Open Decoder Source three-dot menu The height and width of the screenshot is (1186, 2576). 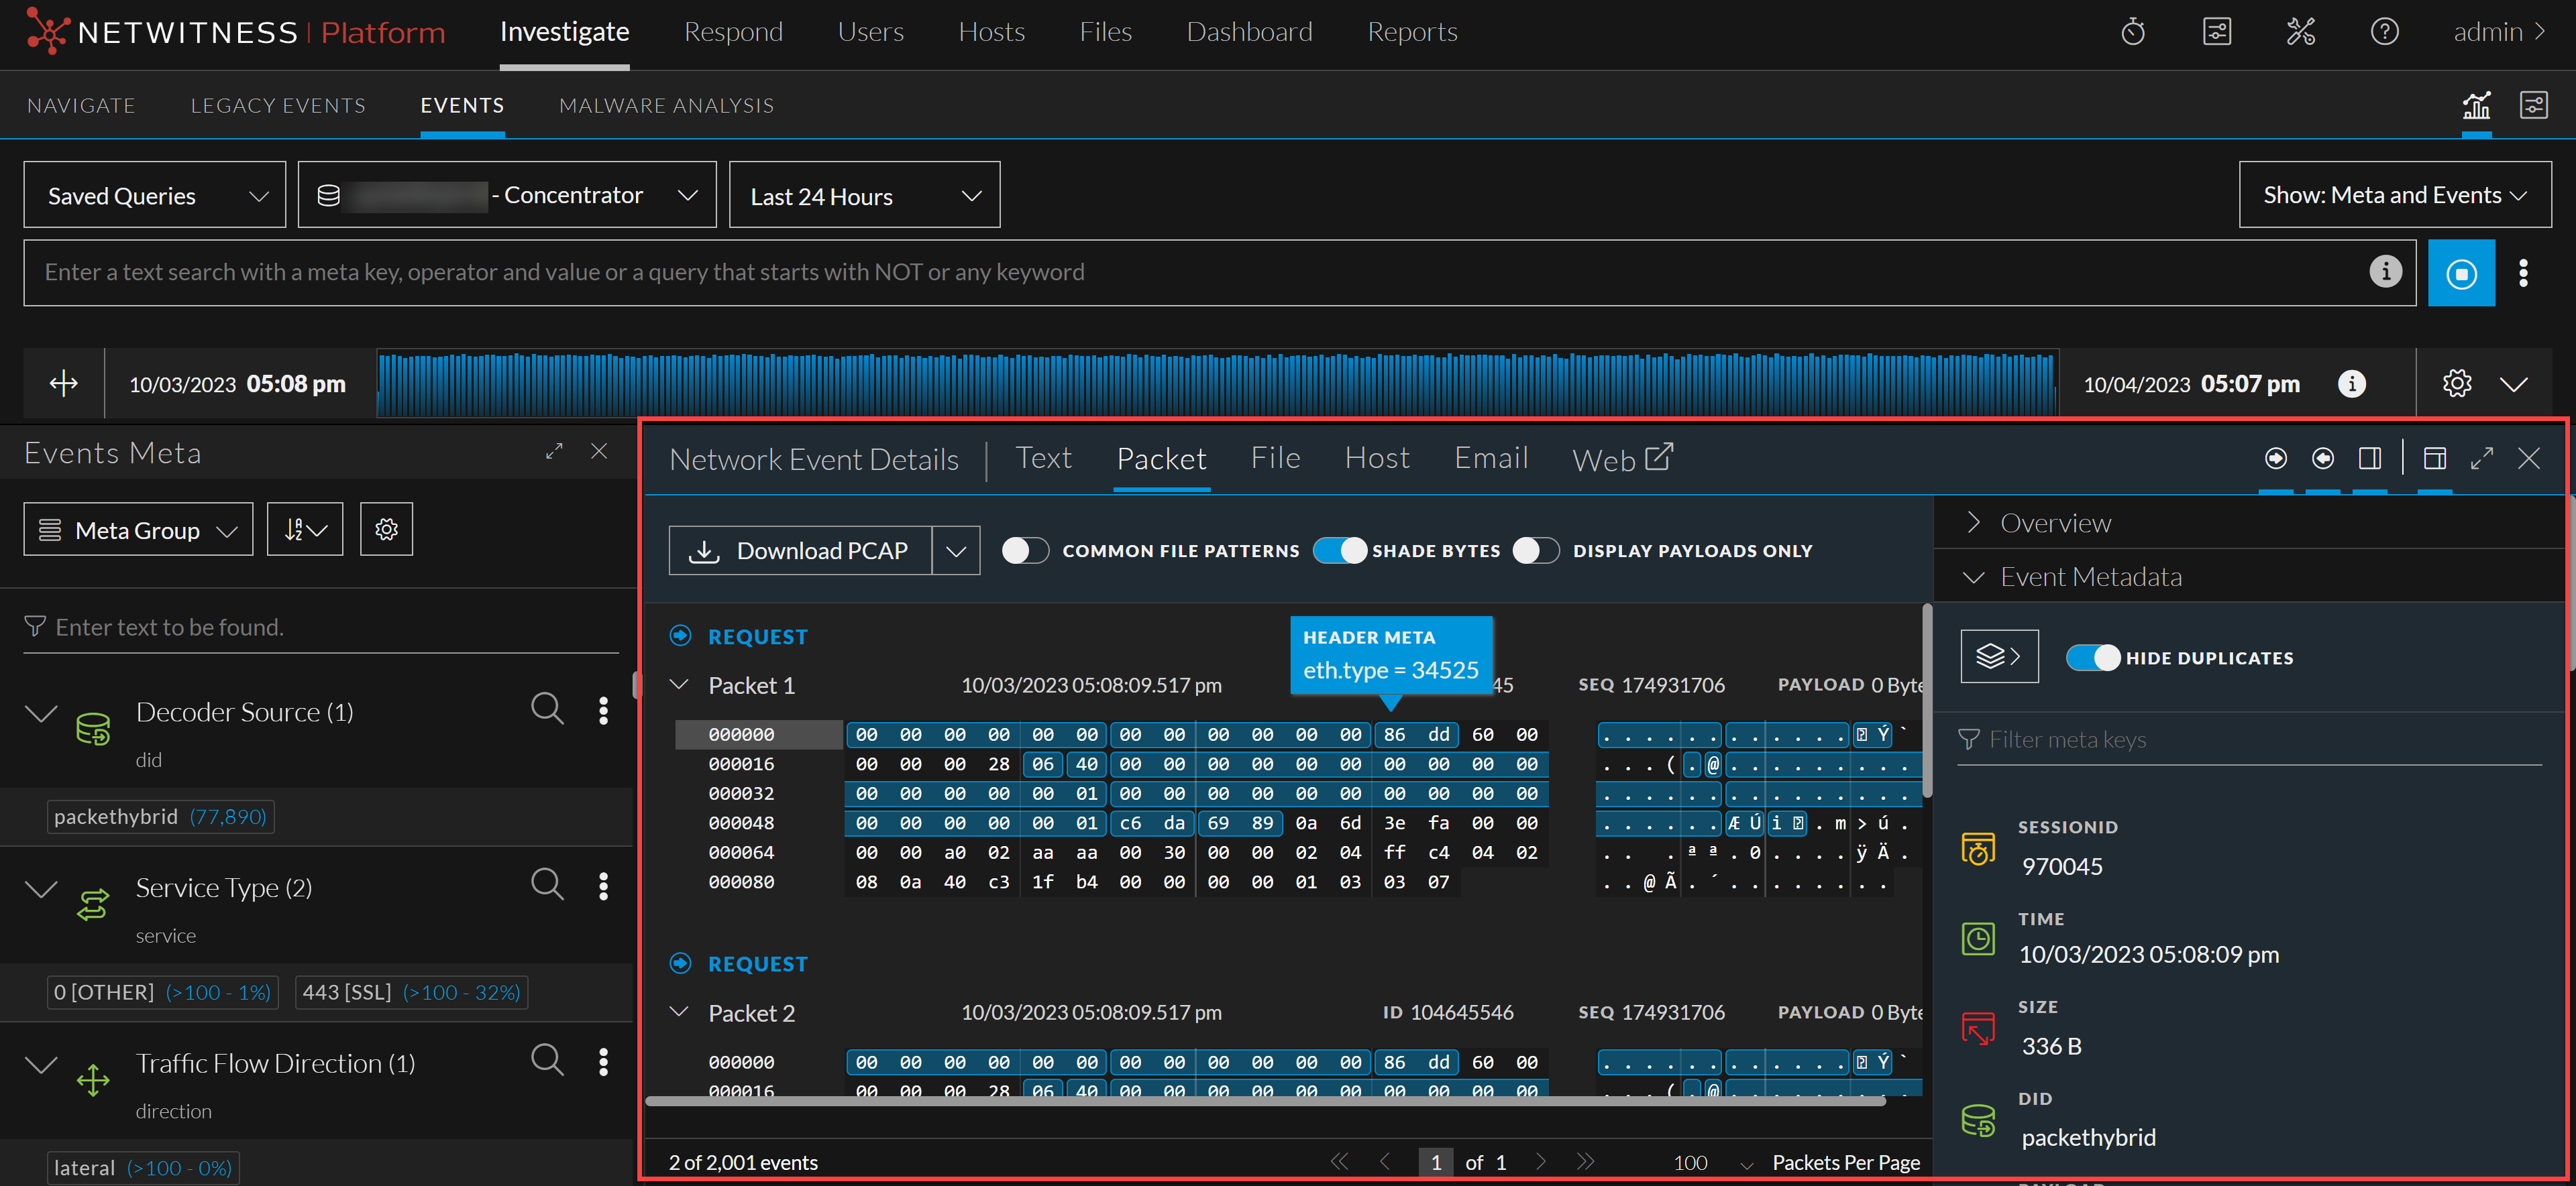point(603,711)
